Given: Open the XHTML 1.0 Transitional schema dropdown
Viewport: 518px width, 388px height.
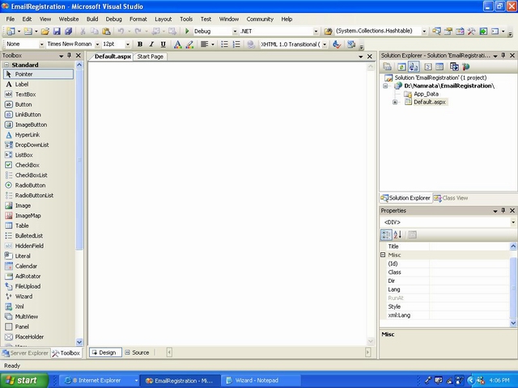Looking at the screenshot, I should (x=325, y=44).
